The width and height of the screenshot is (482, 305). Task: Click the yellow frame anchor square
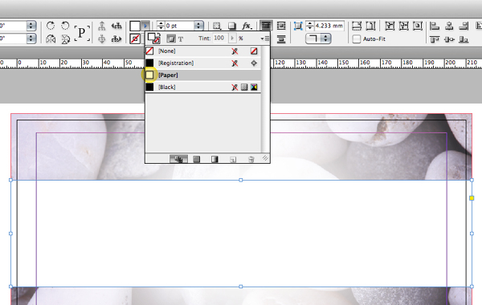(x=472, y=198)
